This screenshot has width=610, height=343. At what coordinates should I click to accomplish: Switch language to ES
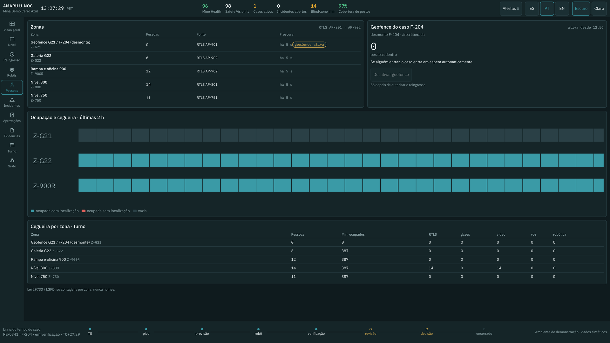tap(532, 9)
